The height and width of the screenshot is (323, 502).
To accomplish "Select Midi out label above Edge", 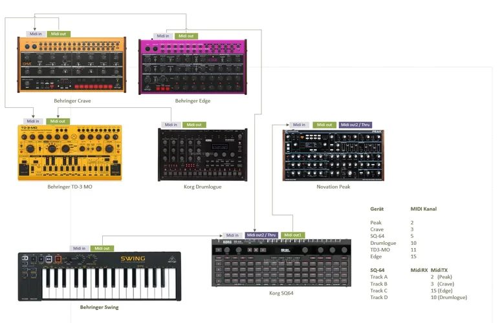I will pyautogui.click(x=186, y=36).
